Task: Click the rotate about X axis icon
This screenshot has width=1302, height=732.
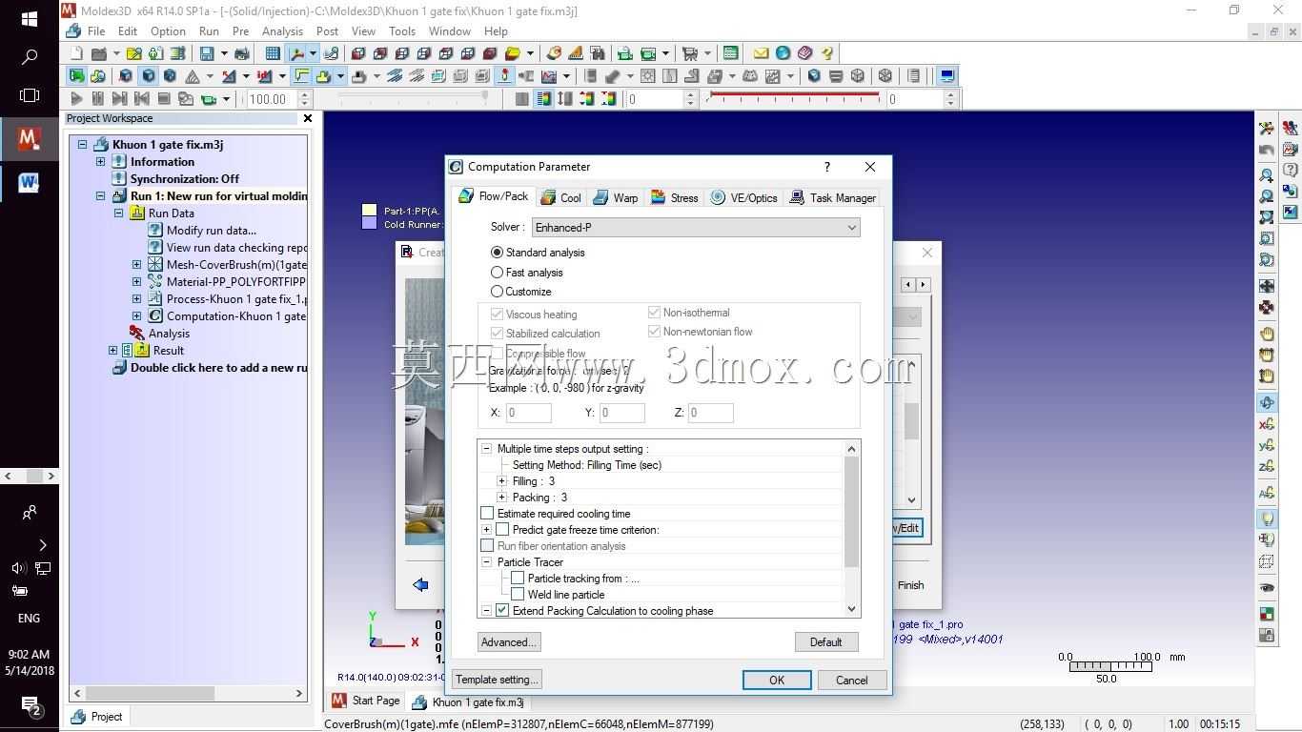Action: pos(1267,424)
